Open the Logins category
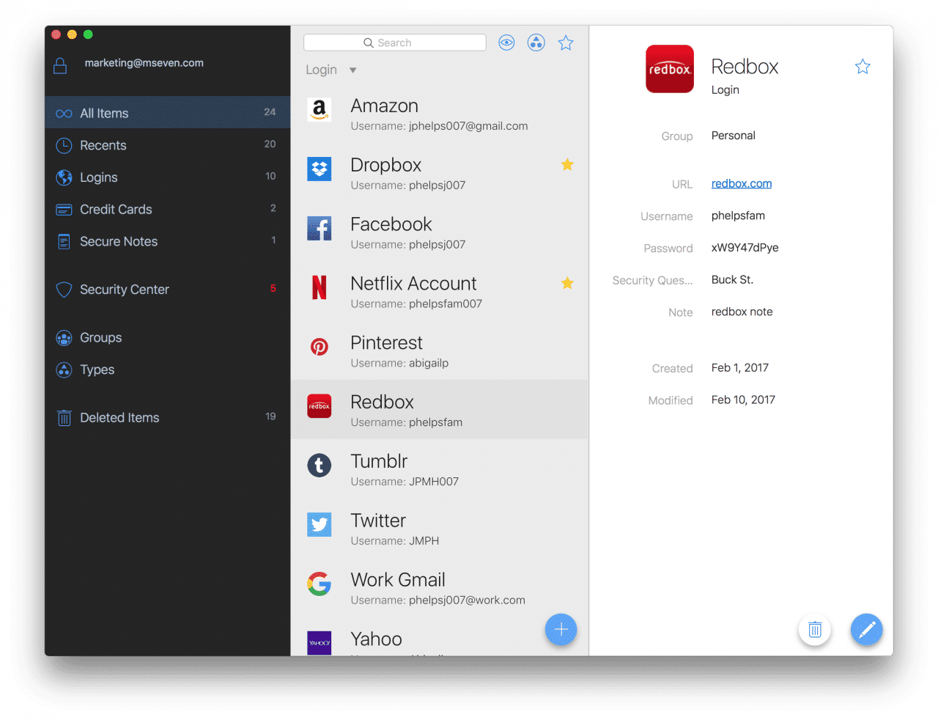This screenshot has width=938, height=720. click(168, 177)
